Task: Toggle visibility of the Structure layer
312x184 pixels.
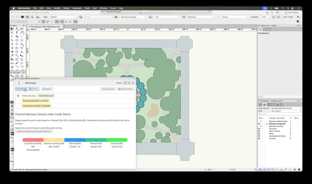Action: [259, 129]
